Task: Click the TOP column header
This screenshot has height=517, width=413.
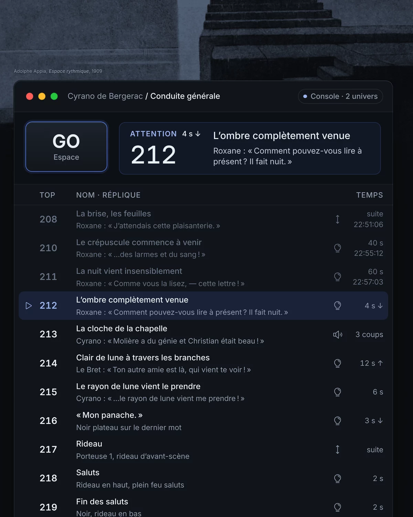Action: (x=47, y=195)
